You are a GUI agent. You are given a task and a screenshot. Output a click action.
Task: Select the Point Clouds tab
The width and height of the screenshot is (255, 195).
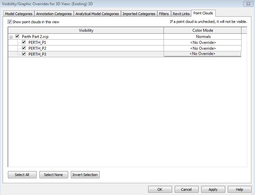203,13
